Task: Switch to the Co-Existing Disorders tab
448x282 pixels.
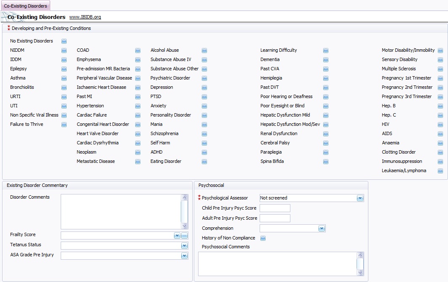Action: (x=25, y=6)
